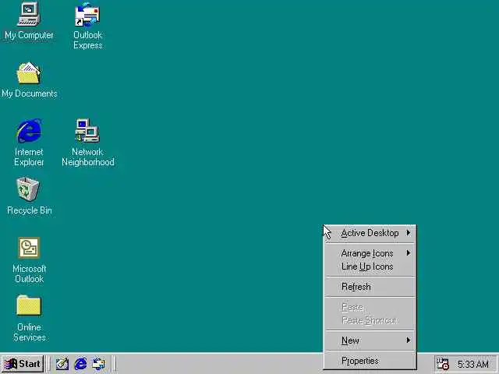The width and height of the screenshot is (499, 374).
Task: Click the greyed-out Paste menu entry
Action: pos(370,307)
